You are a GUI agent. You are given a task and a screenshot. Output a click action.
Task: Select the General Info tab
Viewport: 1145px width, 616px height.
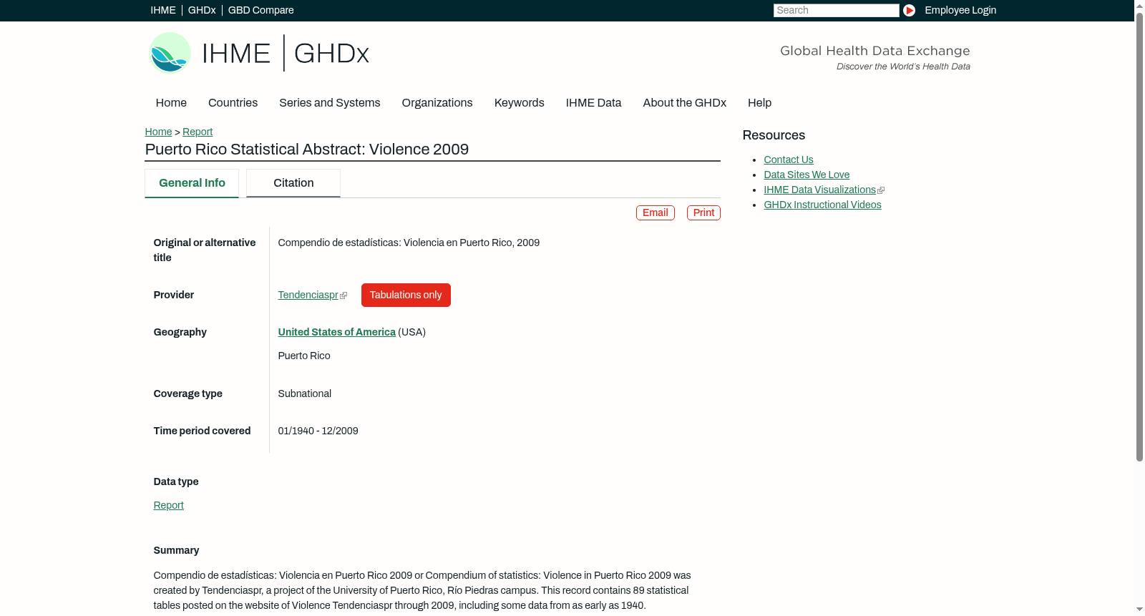click(192, 183)
